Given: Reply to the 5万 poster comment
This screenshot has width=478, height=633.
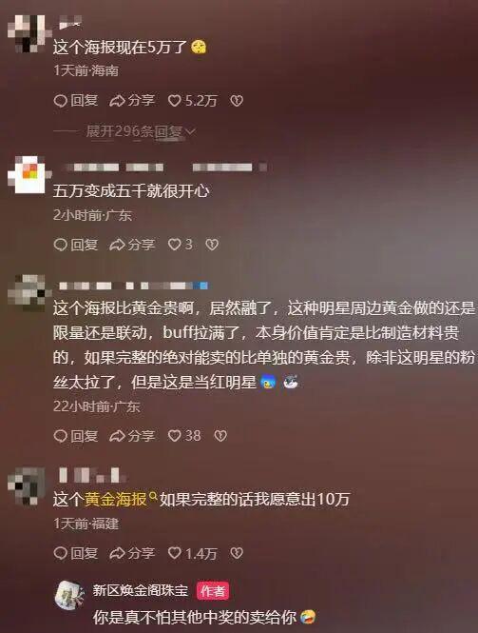Looking at the screenshot, I should [76, 101].
